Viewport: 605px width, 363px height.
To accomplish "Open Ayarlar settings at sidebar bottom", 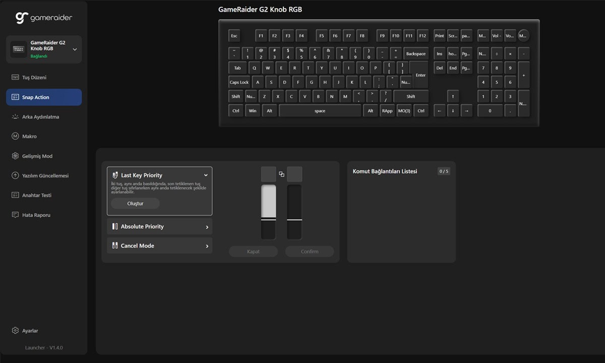I will click(x=25, y=331).
